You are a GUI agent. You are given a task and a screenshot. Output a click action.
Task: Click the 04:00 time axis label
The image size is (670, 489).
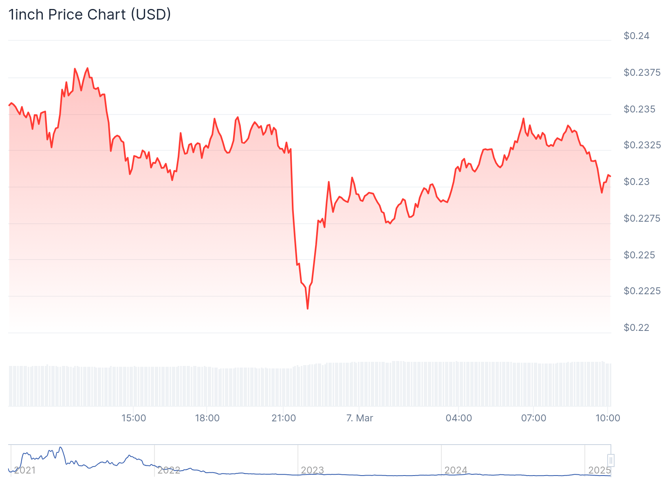click(x=459, y=418)
